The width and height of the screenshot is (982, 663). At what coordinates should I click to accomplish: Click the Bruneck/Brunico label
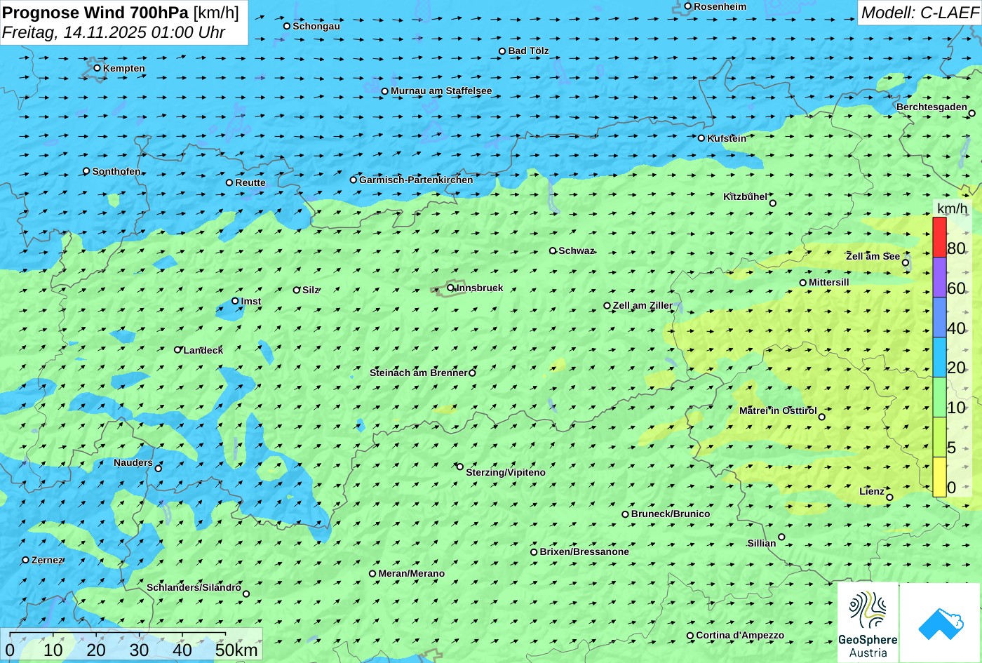click(671, 514)
